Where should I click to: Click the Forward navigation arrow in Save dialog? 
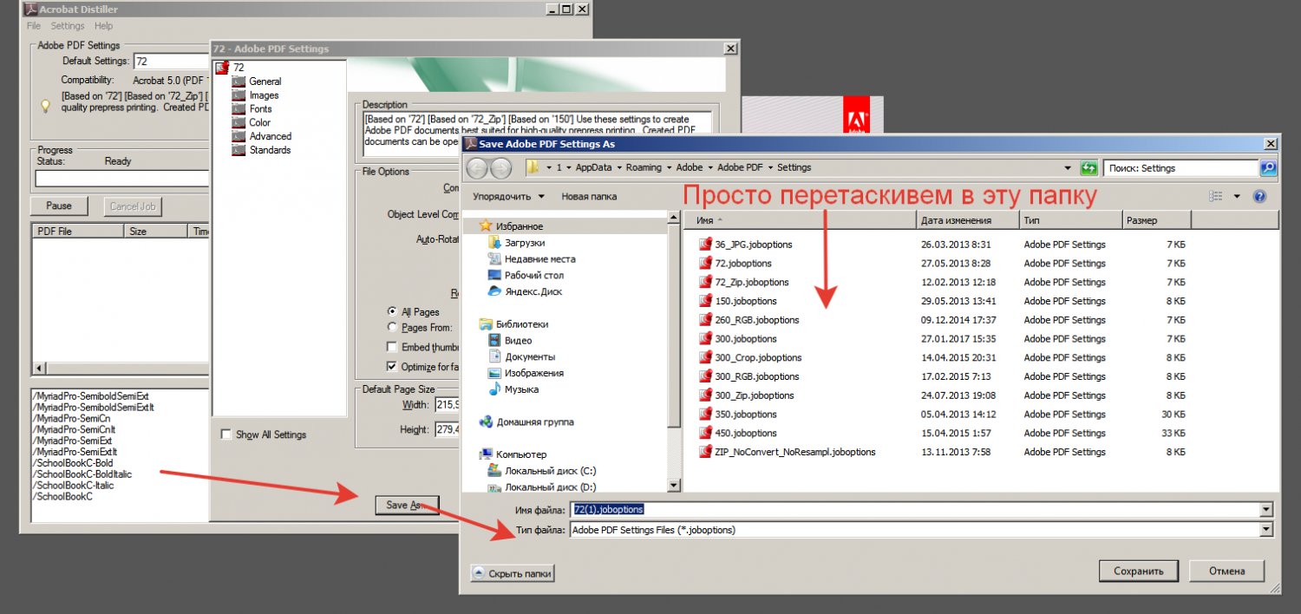coord(500,167)
